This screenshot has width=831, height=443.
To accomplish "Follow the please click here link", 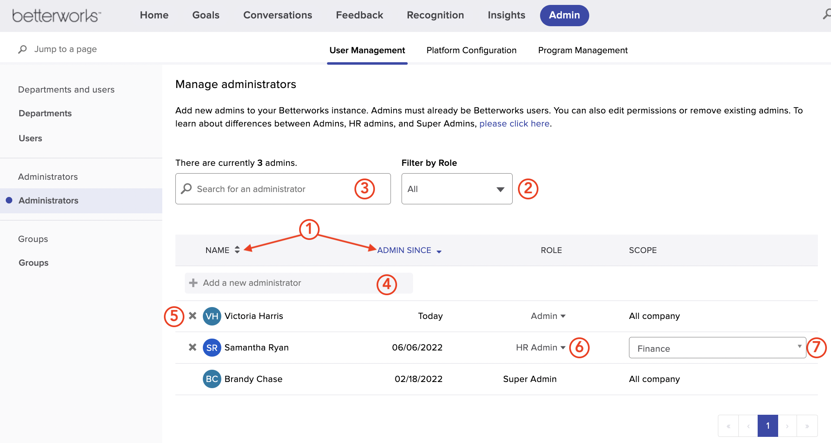I will (x=514, y=123).
